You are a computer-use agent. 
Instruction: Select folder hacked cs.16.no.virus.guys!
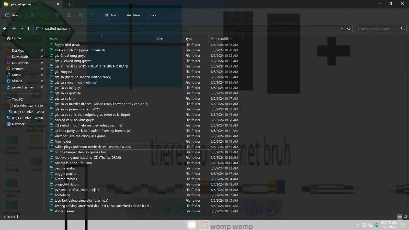pos(145,120)
